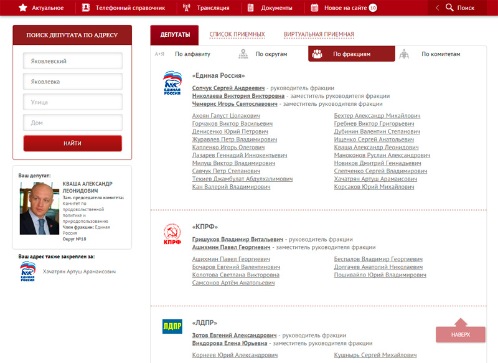This screenshot has height=363, width=498.
Task: Click the people group icon in По фракциям
Action: coord(317,54)
